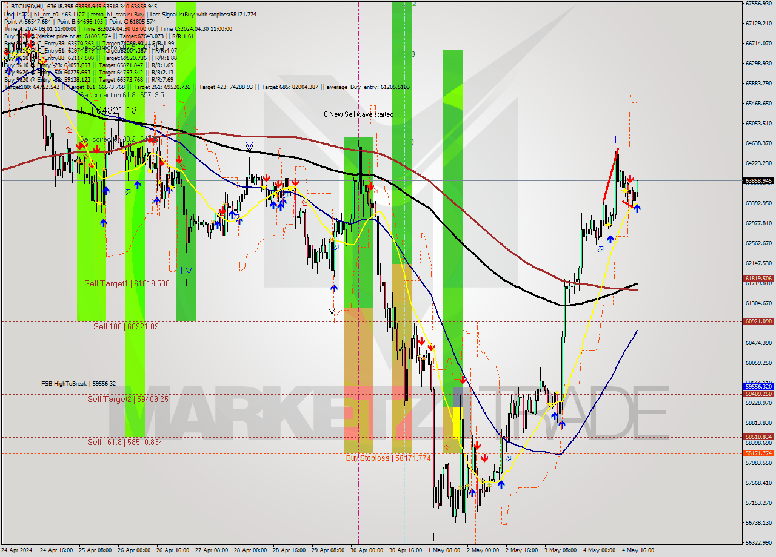Click the 64223.230 price scale value
This screenshot has width=776, height=557.
point(758,163)
